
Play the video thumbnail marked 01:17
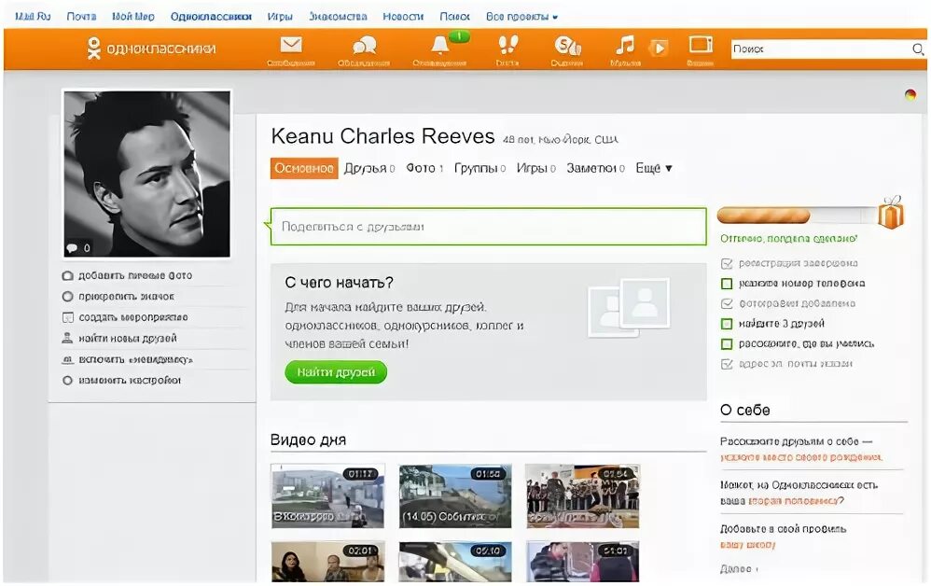coord(327,496)
